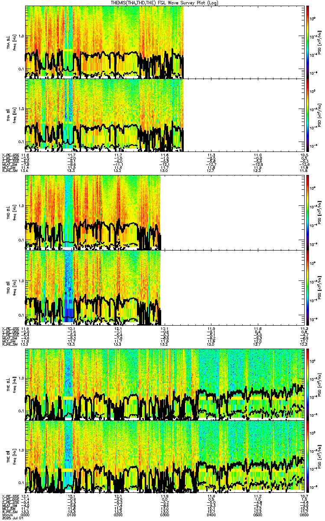325x521 pixels.
Task: Click MLT_SM row label below THE panels
Action: (x=8, y=509)
